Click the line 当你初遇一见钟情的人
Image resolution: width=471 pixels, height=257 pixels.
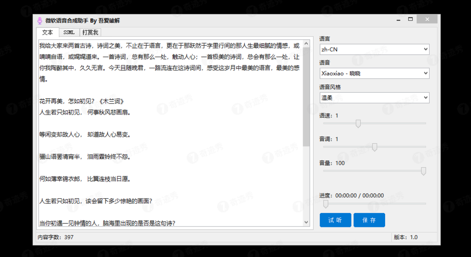pyautogui.click(x=107, y=223)
